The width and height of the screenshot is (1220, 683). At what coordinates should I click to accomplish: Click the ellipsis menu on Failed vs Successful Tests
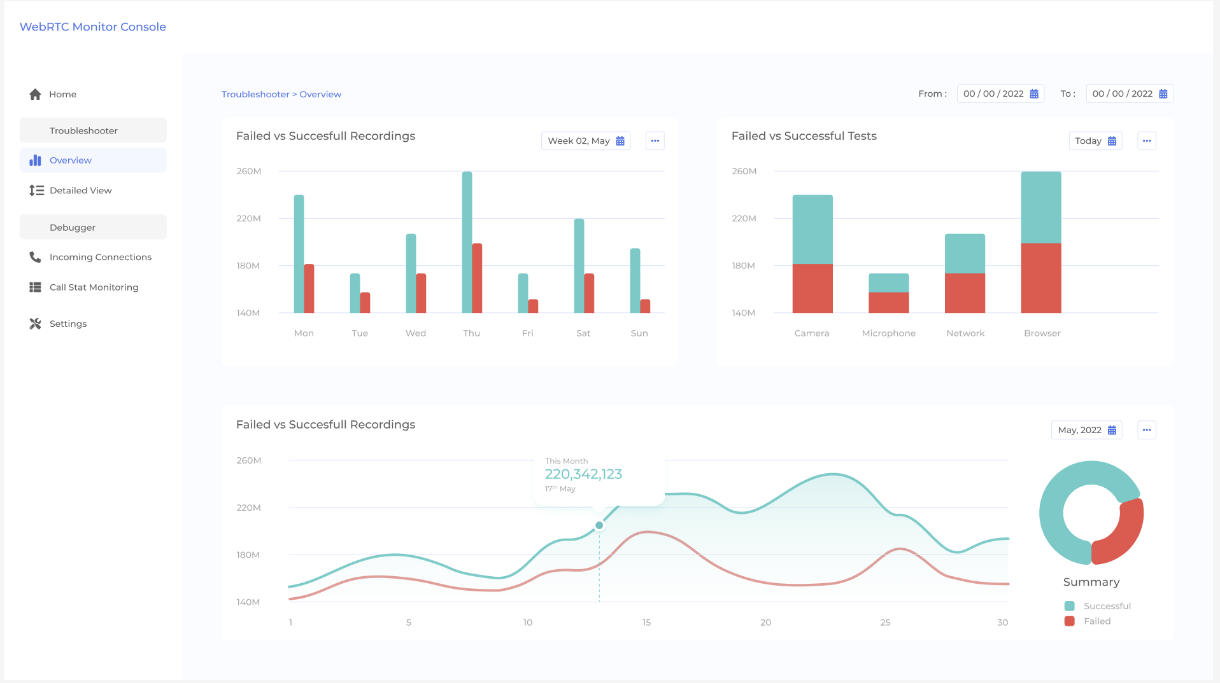point(1146,141)
